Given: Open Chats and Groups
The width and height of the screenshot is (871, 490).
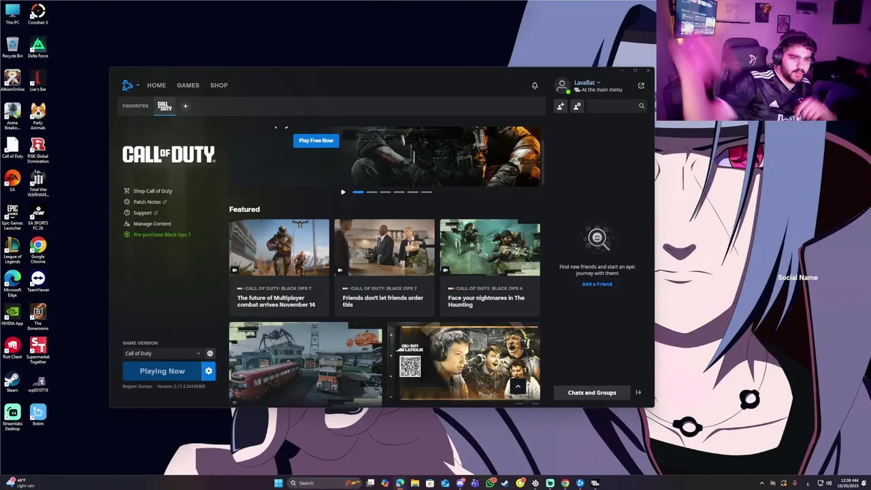Looking at the screenshot, I should (592, 393).
